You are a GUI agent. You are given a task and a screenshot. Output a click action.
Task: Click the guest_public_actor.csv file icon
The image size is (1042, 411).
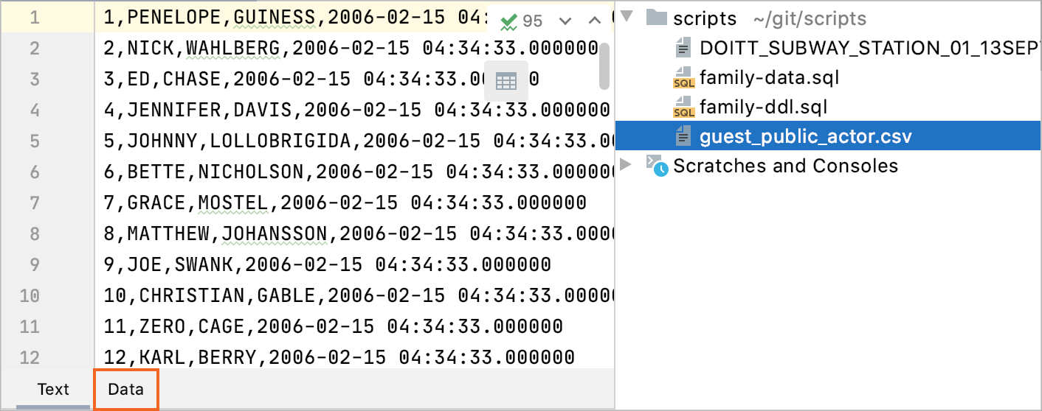click(x=684, y=137)
